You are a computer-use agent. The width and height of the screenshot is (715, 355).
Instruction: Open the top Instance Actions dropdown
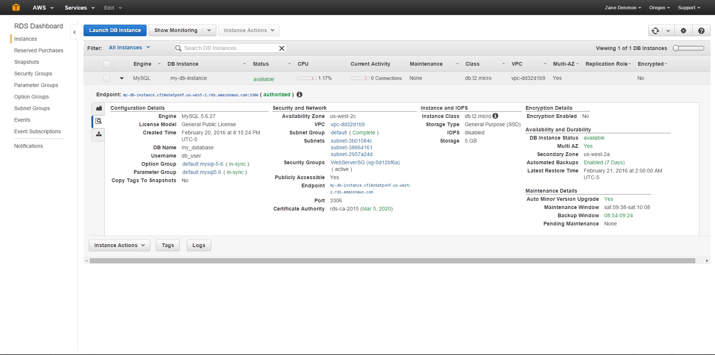tap(249, 30)
